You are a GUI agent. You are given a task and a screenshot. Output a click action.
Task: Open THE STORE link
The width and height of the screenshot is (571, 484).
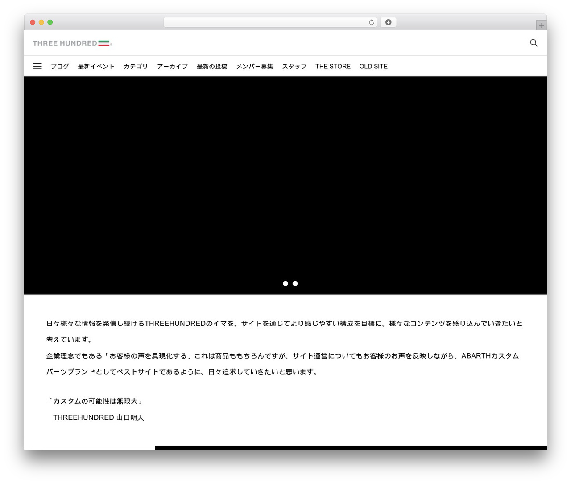tap(333, 66)
